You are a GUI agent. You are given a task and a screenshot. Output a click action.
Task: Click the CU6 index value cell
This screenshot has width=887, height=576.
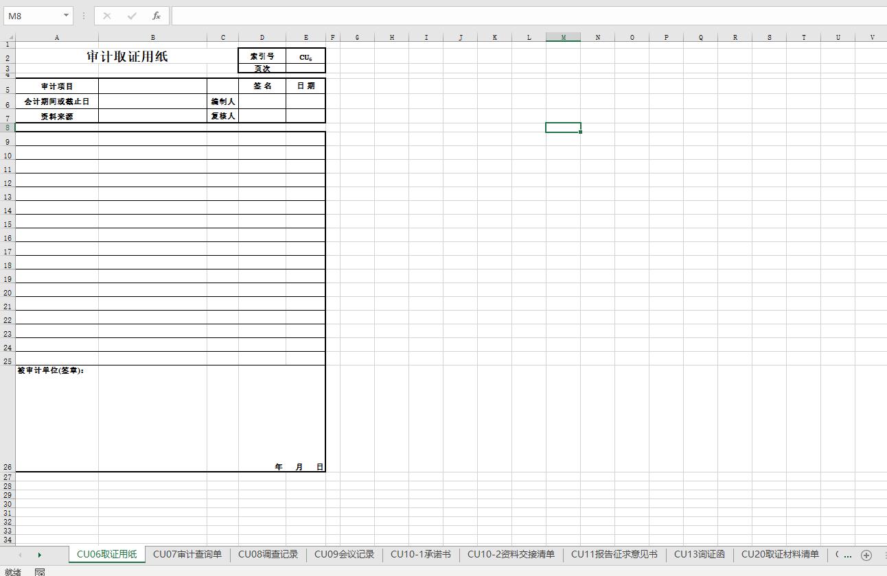point(306,57)
